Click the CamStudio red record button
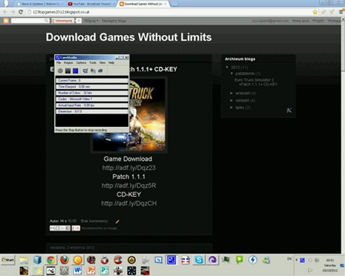The image size is (345, 276). [x=60, y=71]
